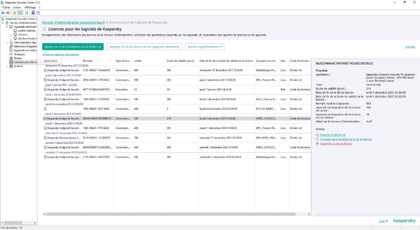Click the Back arrow in the toolbar
Image resolution: width=420 pixels, height=230 pixels.
[x=3, y=13]
